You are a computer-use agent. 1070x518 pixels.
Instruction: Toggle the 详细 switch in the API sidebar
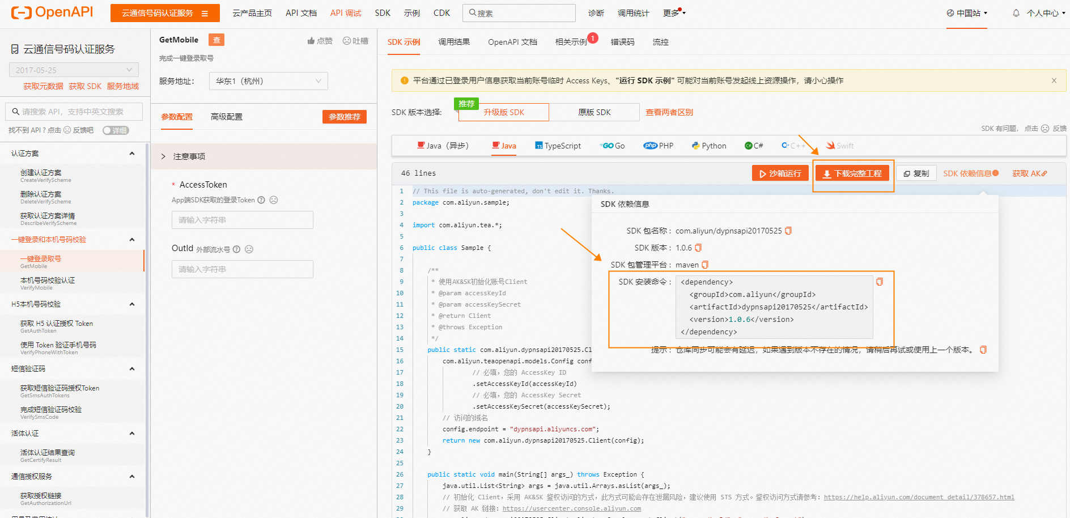[116, 130]
